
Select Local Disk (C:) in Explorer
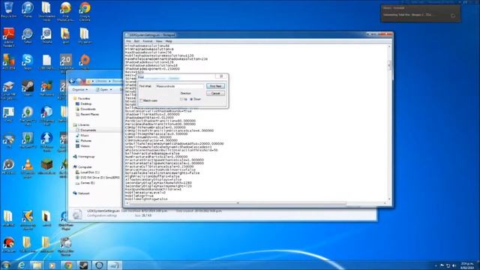[90, 172]
